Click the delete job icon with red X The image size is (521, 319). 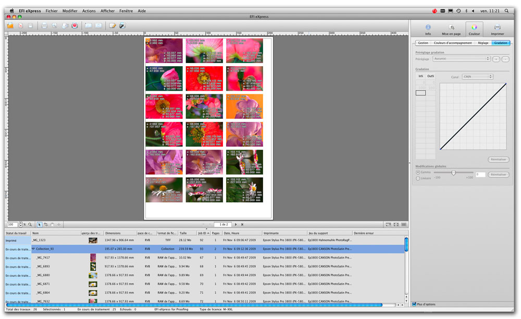(x=21, y=26)
